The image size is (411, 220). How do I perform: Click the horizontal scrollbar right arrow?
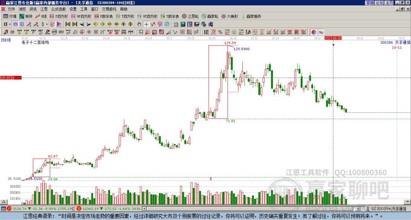pyautogui.click(x=358, y=209)
